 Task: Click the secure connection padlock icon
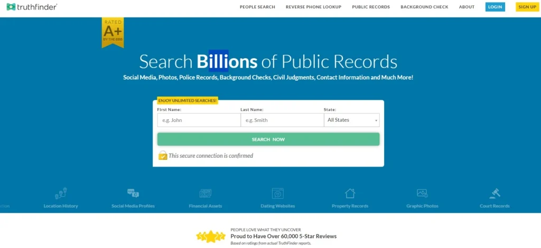pyautogui.click(x=163, y=155)
